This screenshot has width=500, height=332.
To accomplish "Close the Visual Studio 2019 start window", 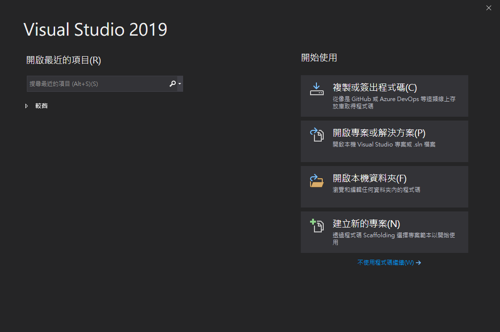I will 488,8.
